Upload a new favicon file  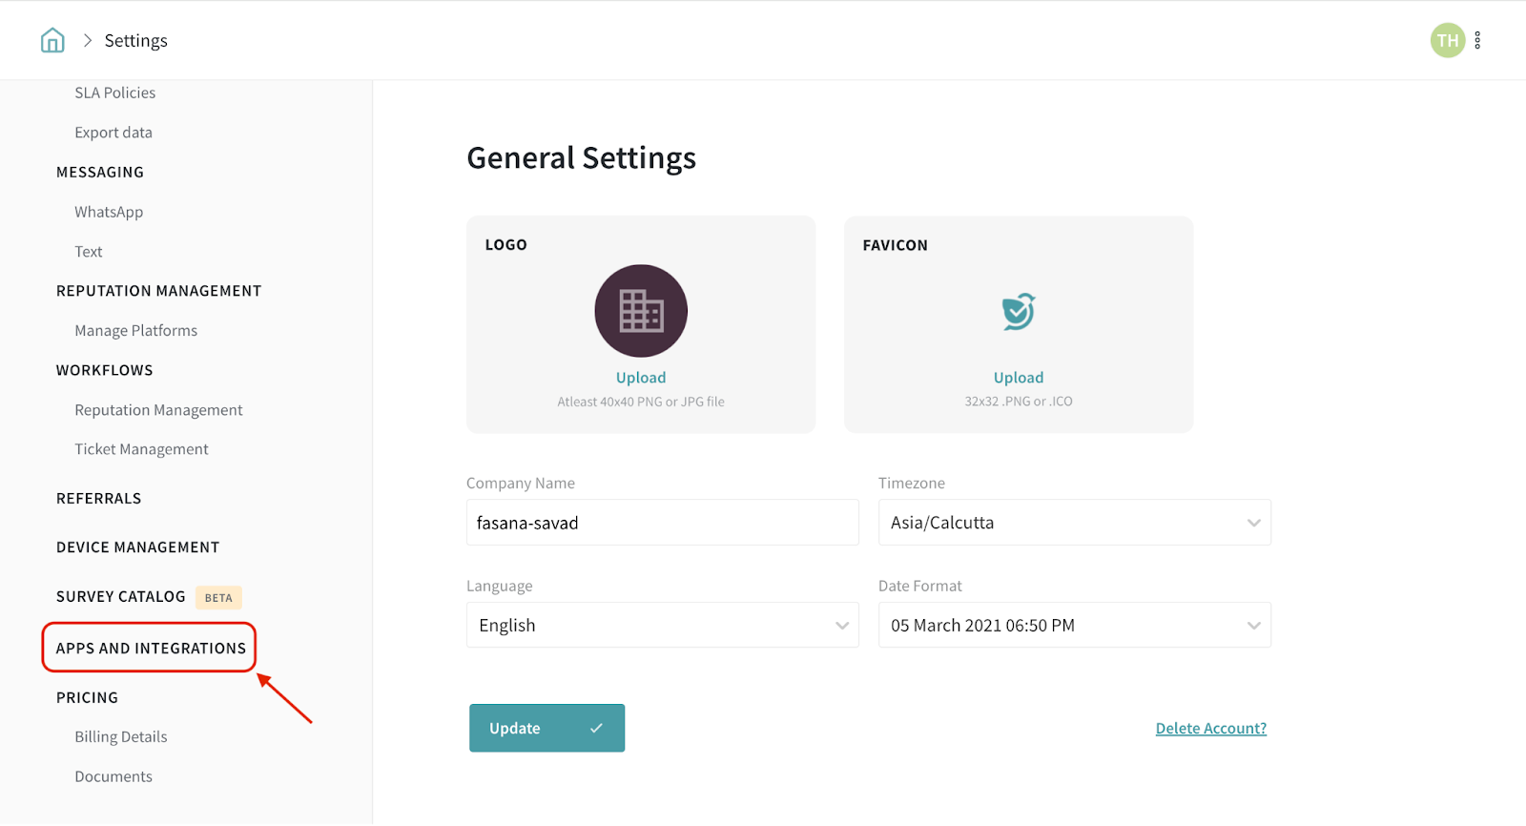point(1018,378)
